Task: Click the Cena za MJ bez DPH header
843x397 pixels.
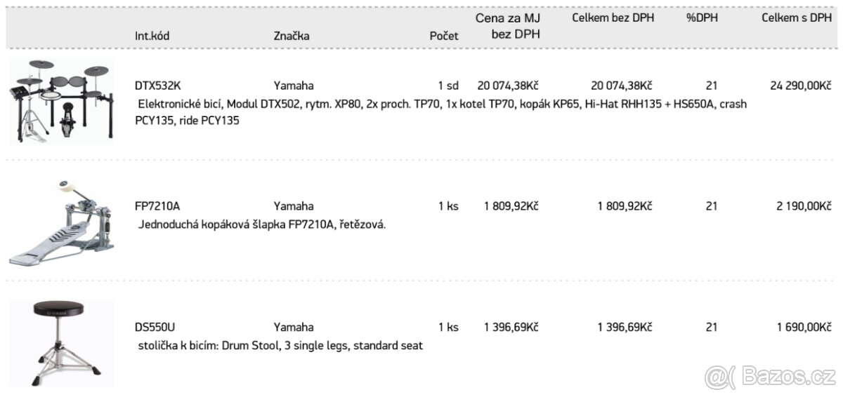Action: (508, 26)
